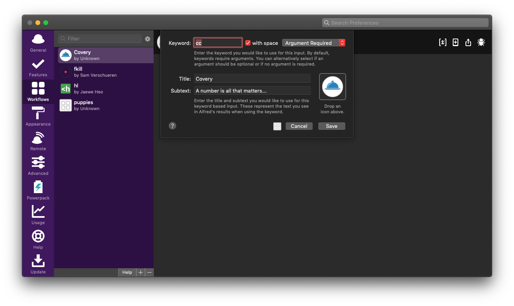Click the question mark help button
The height and width of the screenshot is (306, 514).
pos(172,126)
